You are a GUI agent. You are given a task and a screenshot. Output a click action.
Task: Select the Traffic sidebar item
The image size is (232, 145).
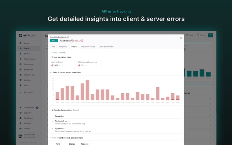(28, 48)
